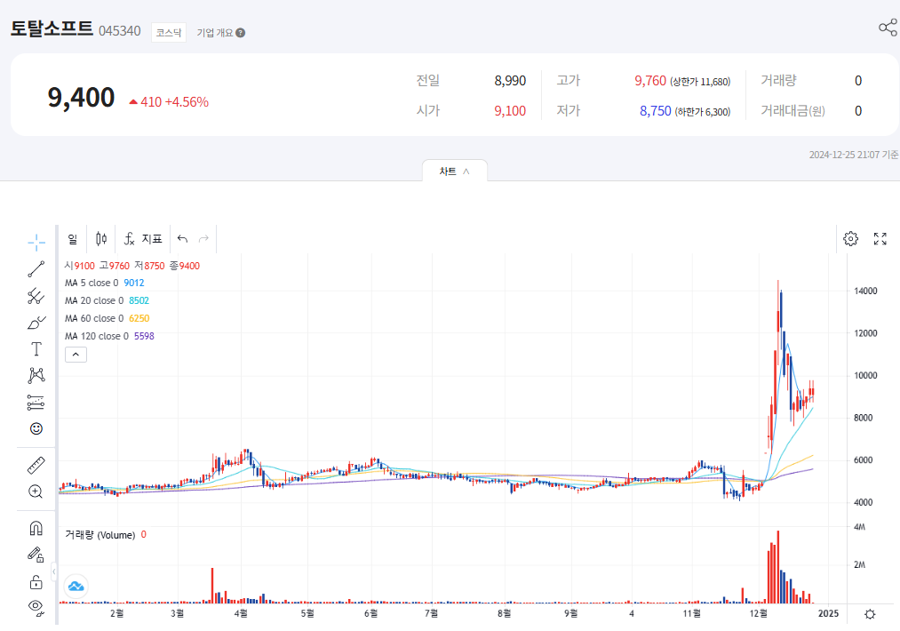900x631 pixels.
Task: Click the 코스닥 market badge
Action: (169, 33)
